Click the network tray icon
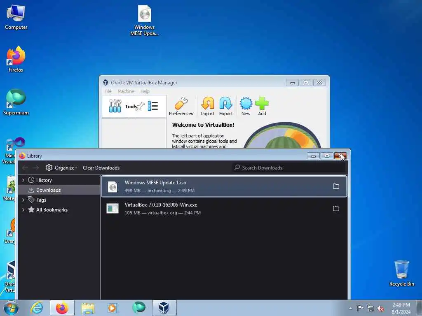 [370, 308]
